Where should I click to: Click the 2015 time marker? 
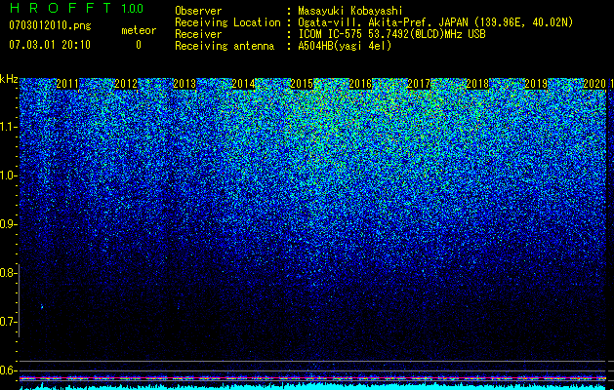(x=302, y=84)
